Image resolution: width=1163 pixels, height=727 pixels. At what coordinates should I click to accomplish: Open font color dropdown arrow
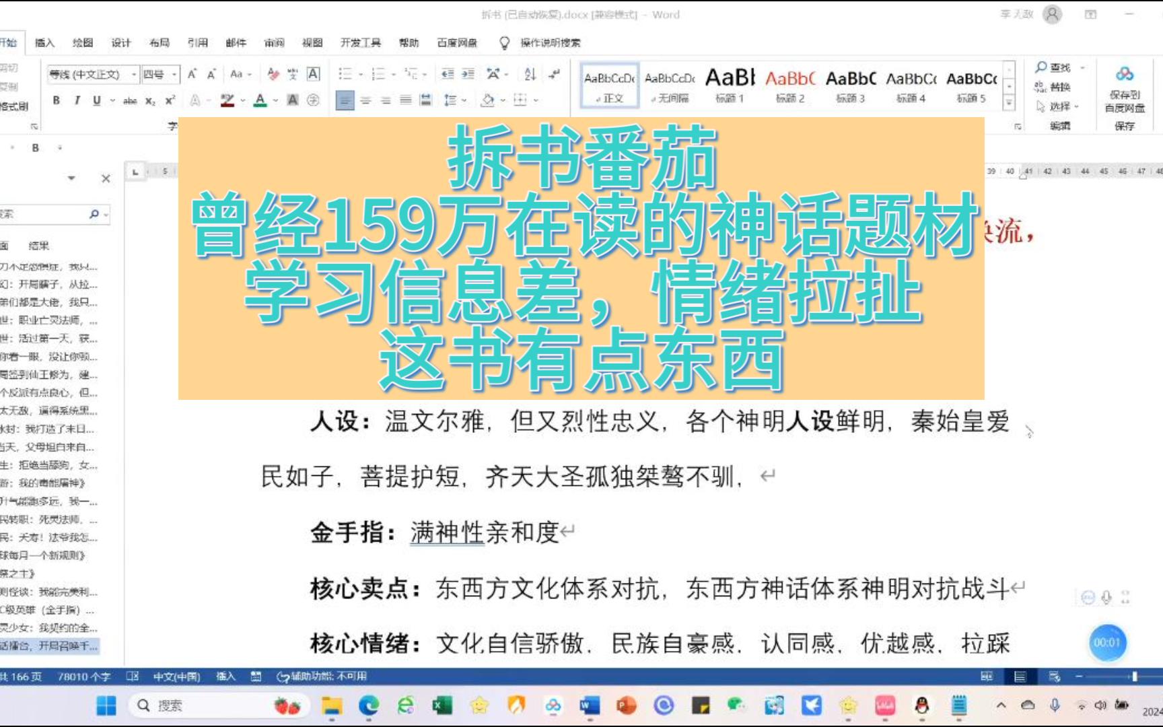click(x=275, y=100)
